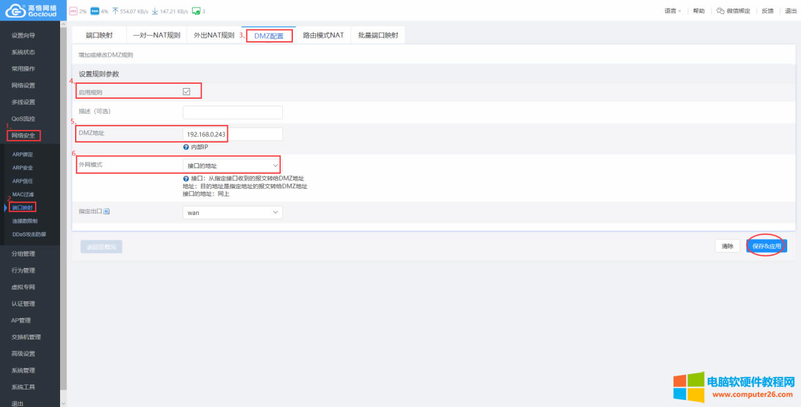Click the Gocloud logo in top-left corner
Screen dimensions: 801x407
[31, 11]
